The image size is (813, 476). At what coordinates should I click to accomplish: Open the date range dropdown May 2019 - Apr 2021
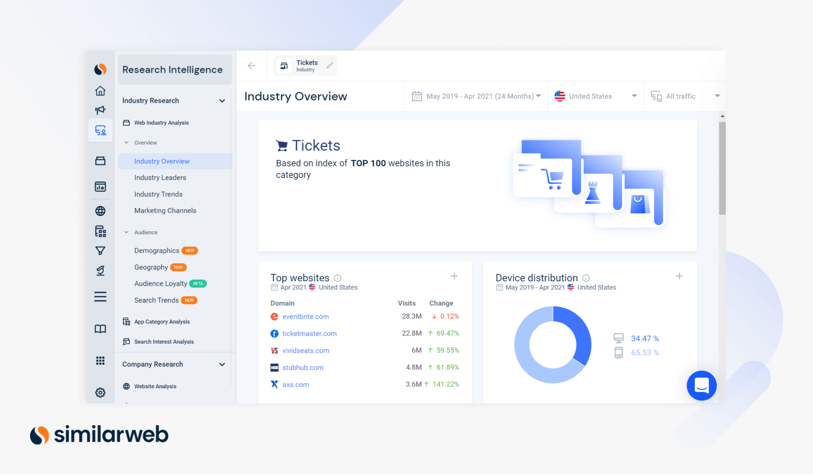(x=476, y=97)
